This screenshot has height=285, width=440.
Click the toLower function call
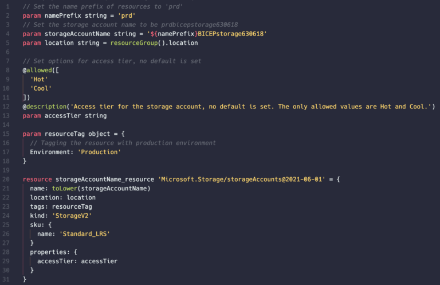[65, 189]
